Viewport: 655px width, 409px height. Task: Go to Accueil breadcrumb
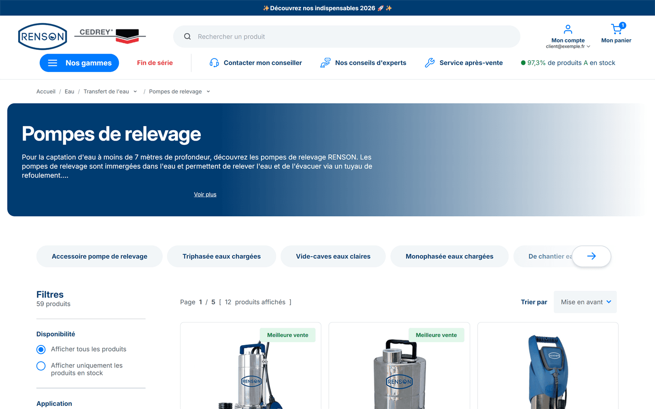coord(46,92)
